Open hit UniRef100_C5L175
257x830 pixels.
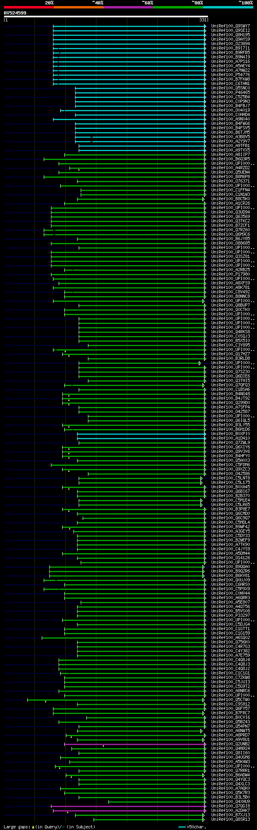(x=230, y=483)
